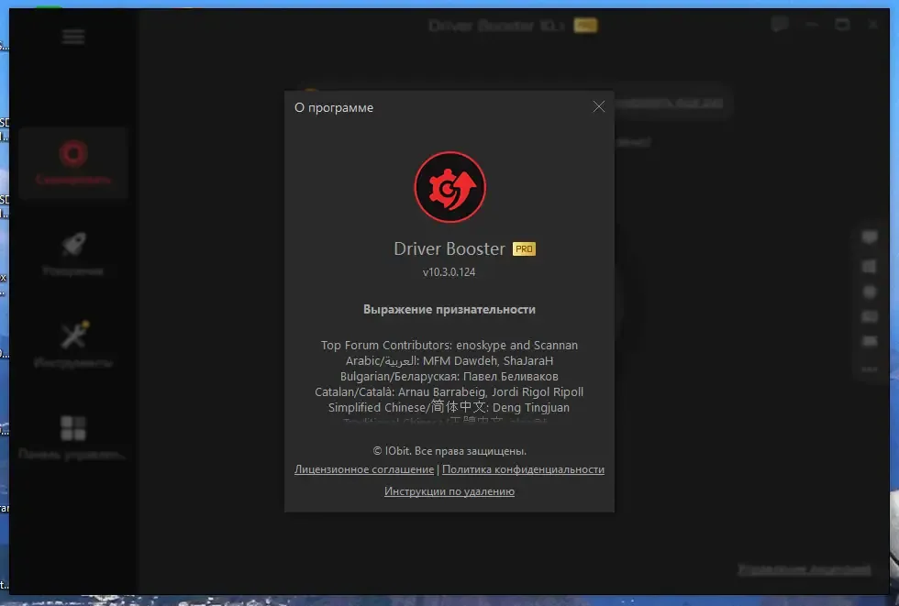Image resolution: width=899 pixels, height=606 pixels.
Task: Click the feedback chat icon in title bar
Action: click(779, 25)
